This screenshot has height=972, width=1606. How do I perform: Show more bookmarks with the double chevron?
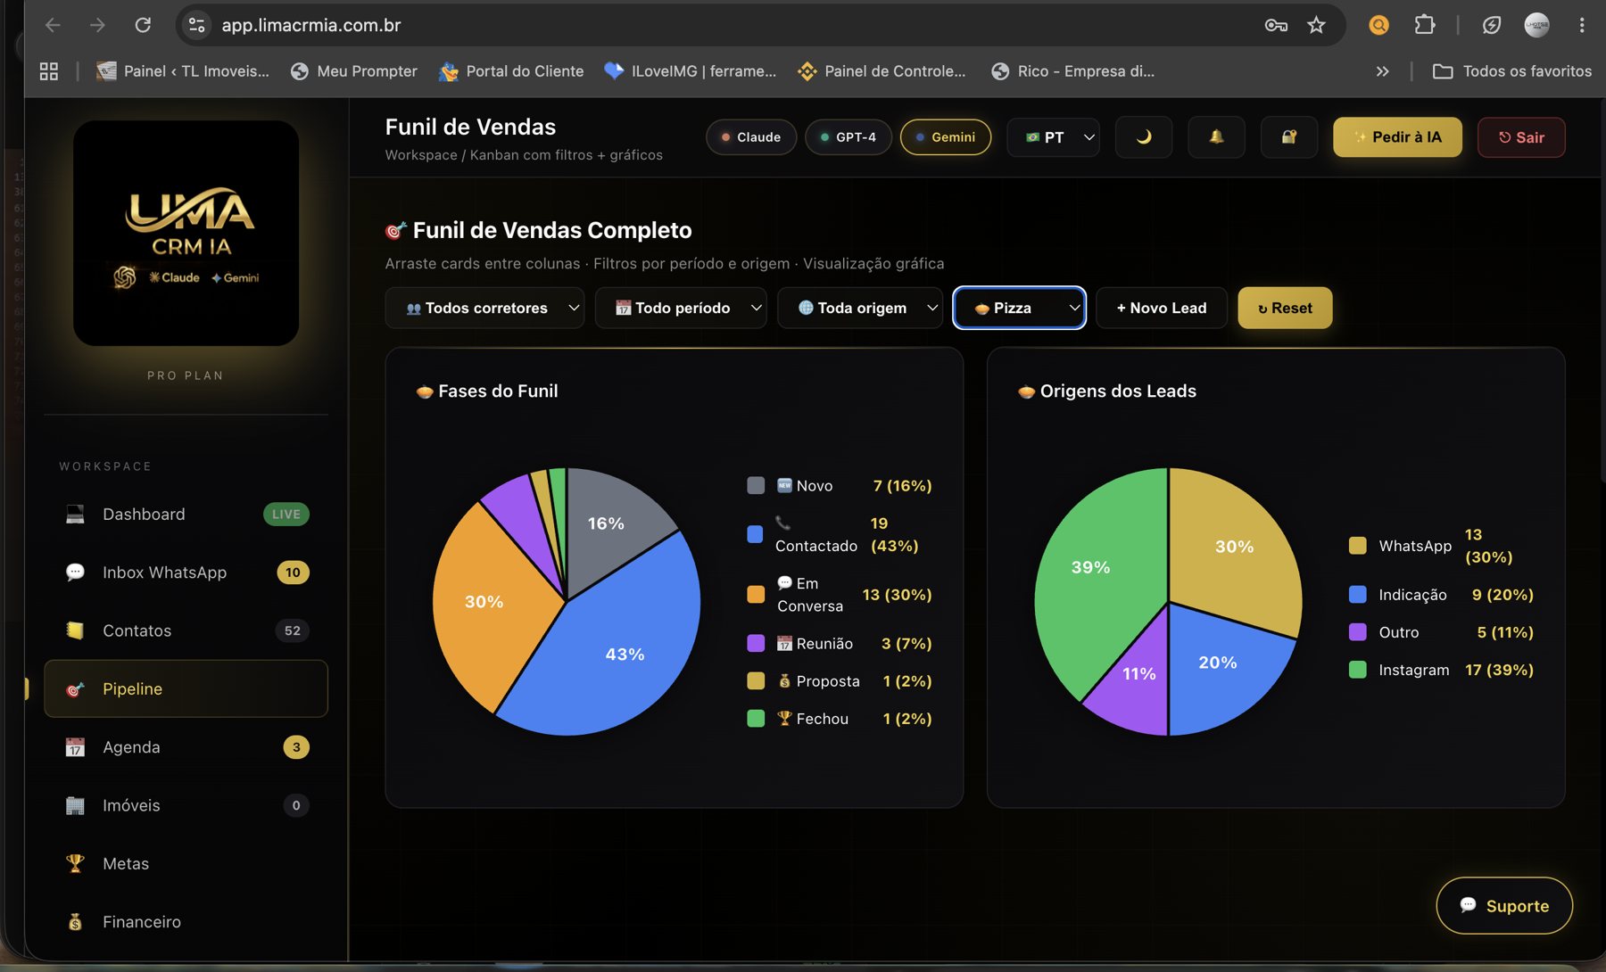click(1382, 71)
